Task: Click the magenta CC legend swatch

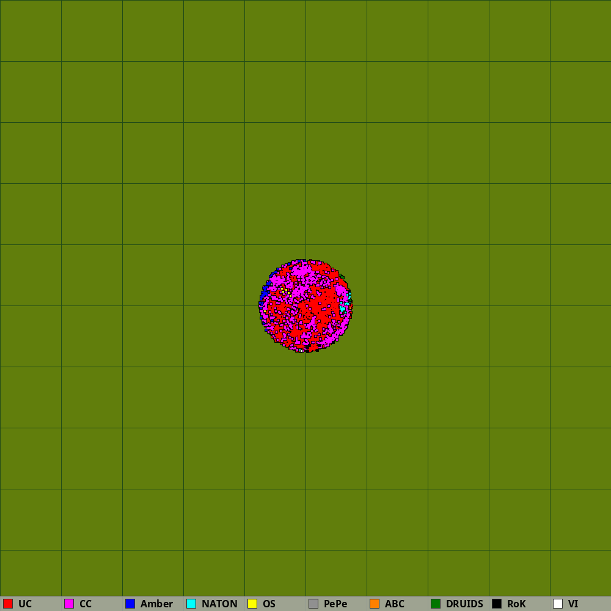Action: tap(69, 604)
